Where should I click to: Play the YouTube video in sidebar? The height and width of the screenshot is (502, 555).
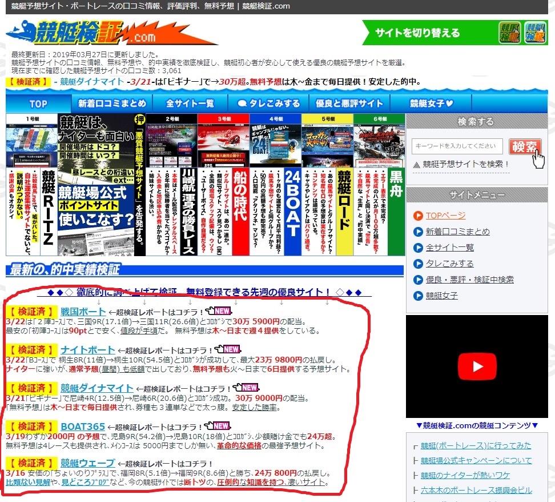pyautogui.click(x=477, y=366)
